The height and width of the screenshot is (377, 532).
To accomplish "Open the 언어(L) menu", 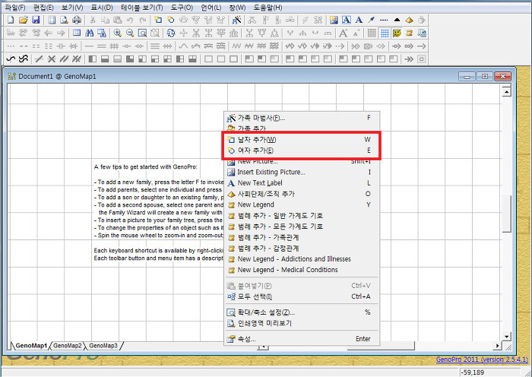I will pos(211,8).
